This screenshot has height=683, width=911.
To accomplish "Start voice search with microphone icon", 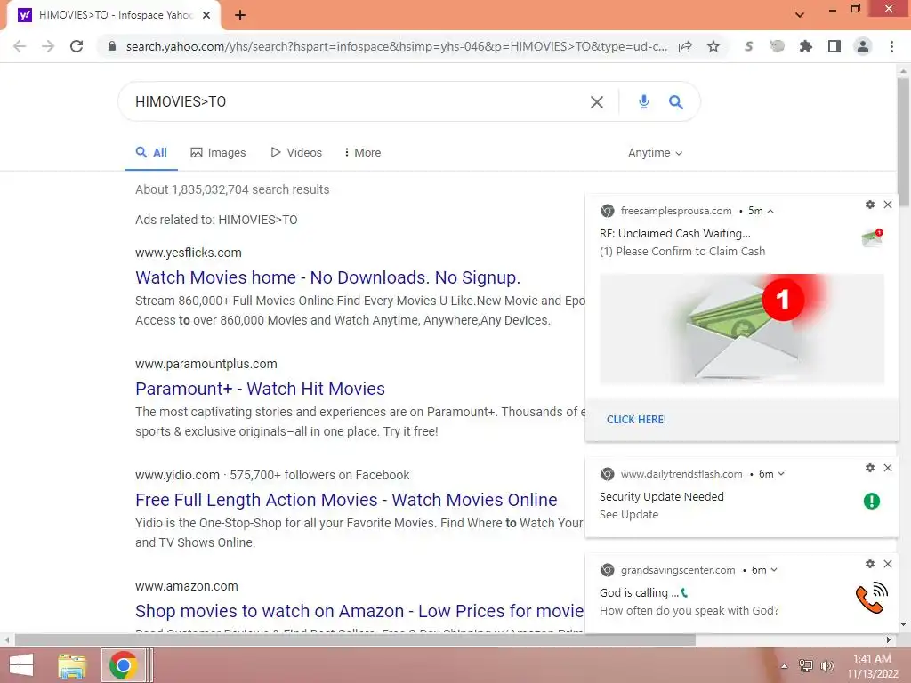I will pyautogui.click(x=644, y=101).
